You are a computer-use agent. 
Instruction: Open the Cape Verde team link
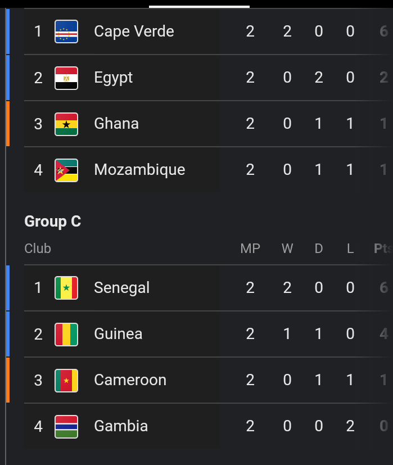point(134,31)
